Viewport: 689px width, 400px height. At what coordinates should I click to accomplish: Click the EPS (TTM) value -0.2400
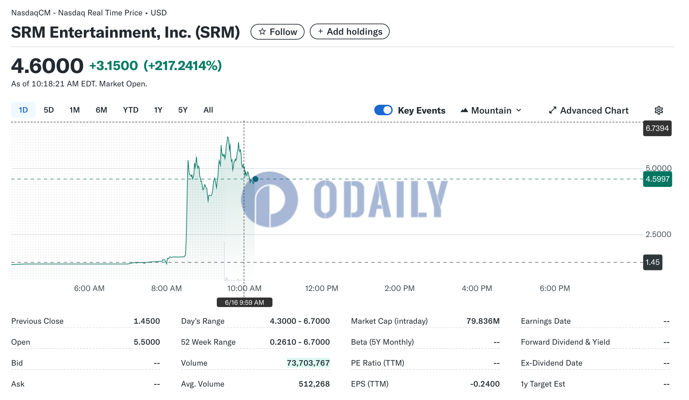pyautogui.click(x=485, y=384)
